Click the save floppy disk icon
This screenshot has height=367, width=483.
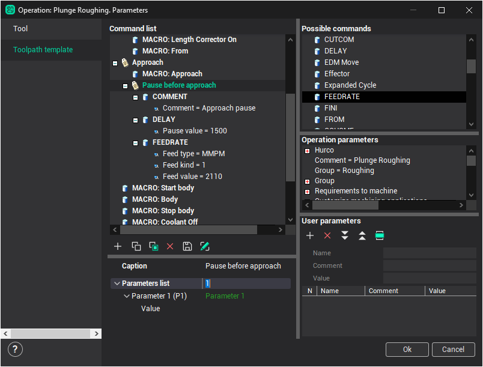187,246
